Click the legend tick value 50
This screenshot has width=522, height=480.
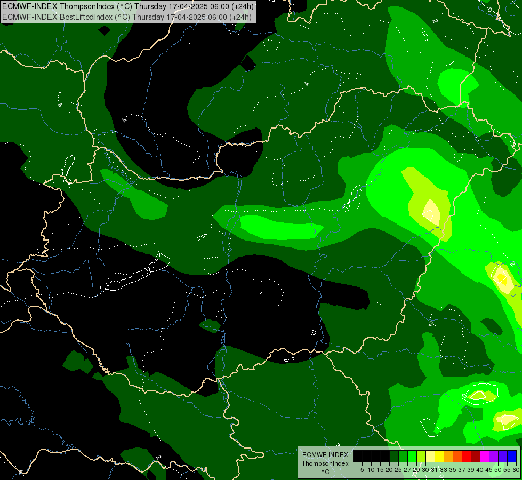(499, 470)
